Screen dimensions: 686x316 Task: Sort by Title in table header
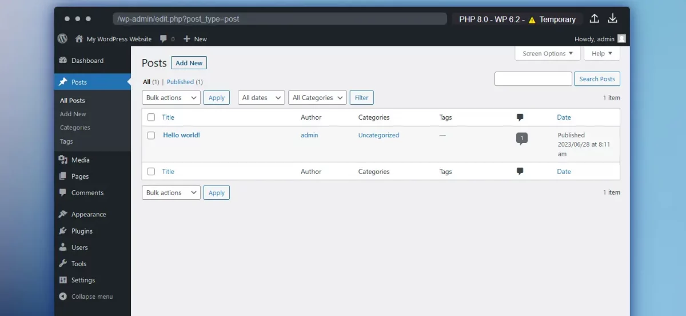click(x=168, y=117)
